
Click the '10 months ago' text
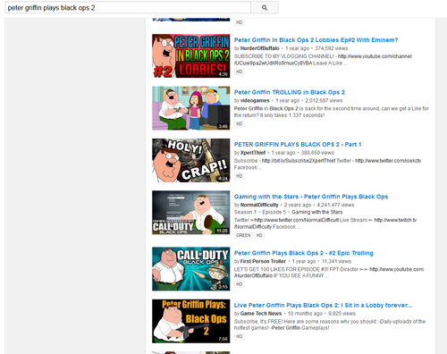305,314
